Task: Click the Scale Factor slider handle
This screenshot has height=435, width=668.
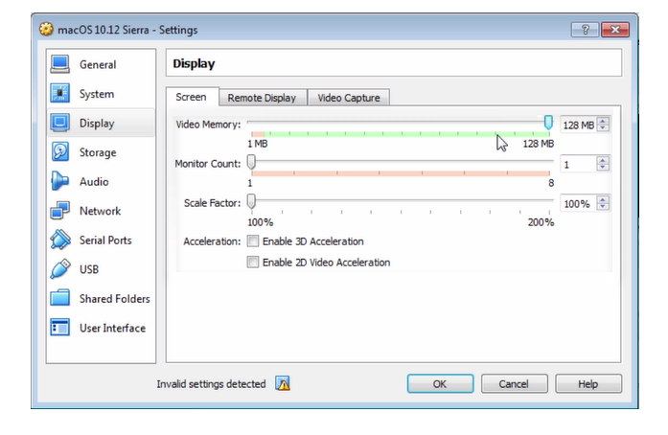Action: (x=251, y=201)
